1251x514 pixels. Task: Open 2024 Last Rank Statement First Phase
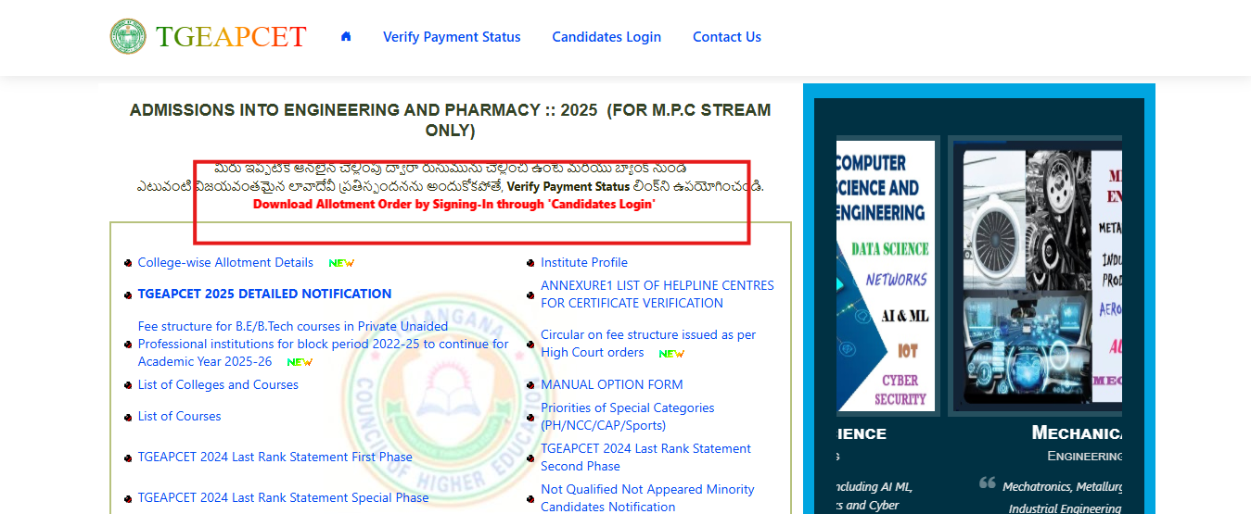click(x=275, y=457)
